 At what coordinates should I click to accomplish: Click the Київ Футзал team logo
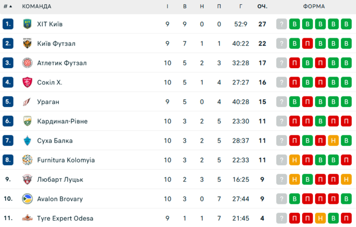[x=27, y=44]
